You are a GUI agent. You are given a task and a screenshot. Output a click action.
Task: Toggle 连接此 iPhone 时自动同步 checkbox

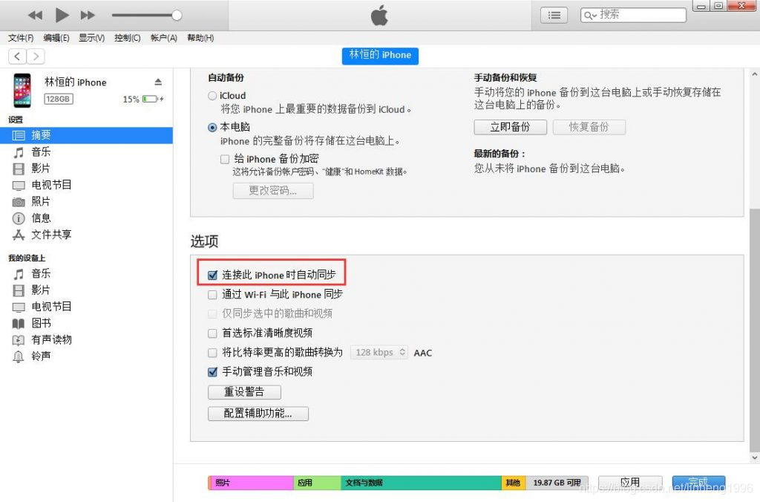pos(212,275)
